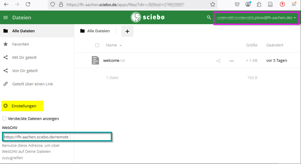Sort by the Geändert column header

click(x=275, y=45)
